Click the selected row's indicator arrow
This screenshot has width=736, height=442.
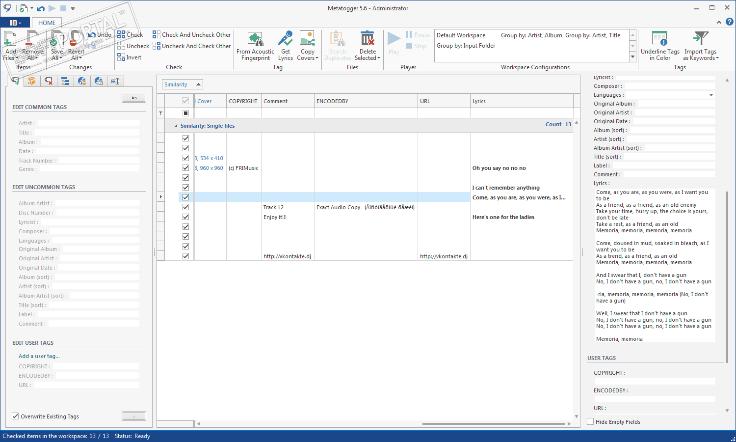pos(161,197)
